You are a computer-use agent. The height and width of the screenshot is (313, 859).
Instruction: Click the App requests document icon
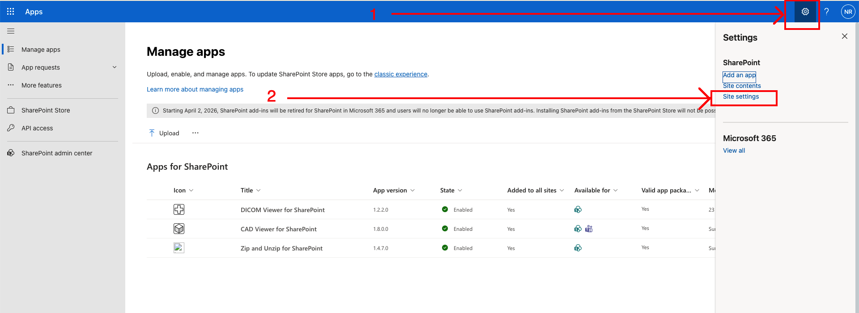pyautogui.click(x=11, y=67)
